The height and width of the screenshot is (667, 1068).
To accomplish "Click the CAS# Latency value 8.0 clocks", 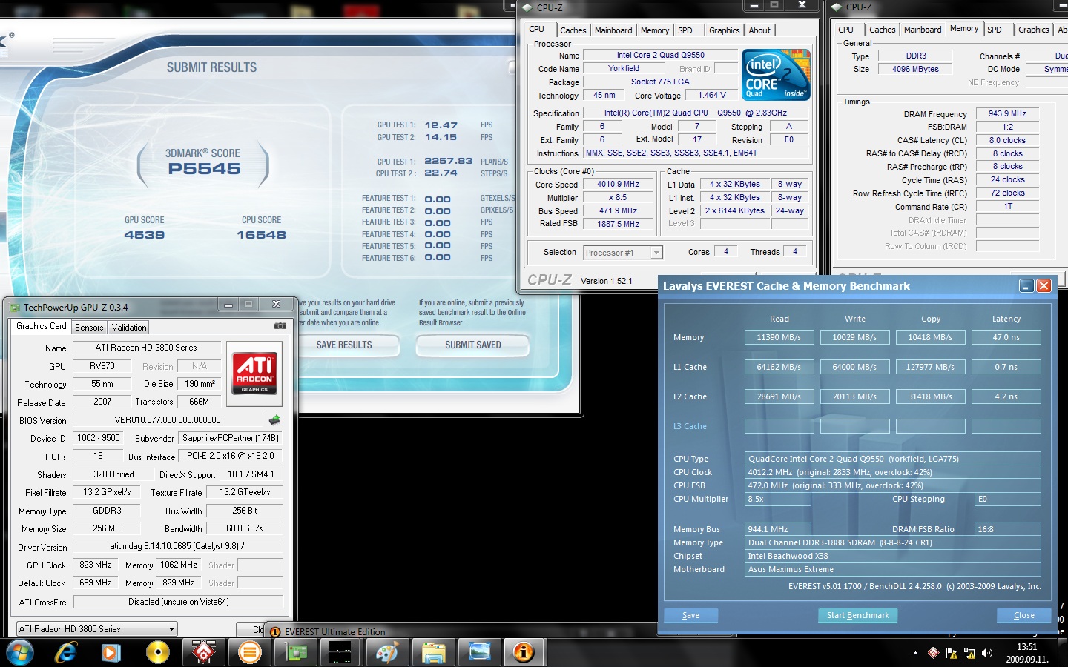I will (x=1007, y=140).
